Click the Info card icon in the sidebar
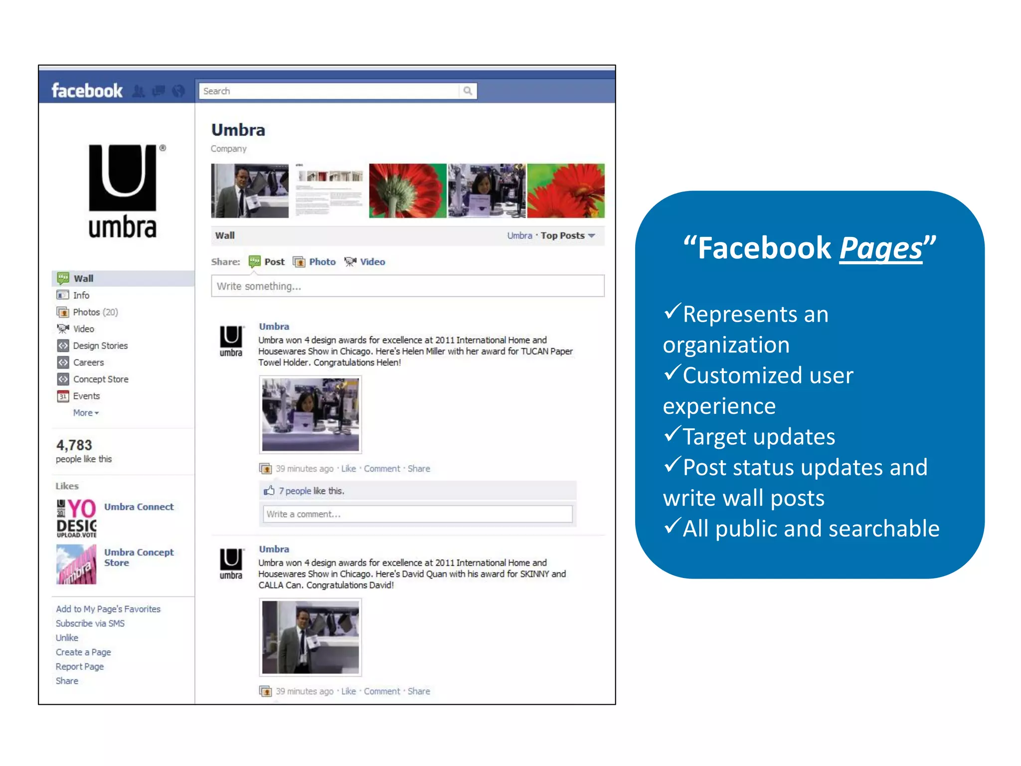This screenshot has width=1021, height=766. (63, 295)
